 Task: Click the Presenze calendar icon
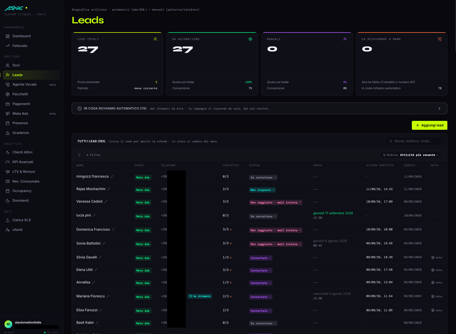pos(8,123)
